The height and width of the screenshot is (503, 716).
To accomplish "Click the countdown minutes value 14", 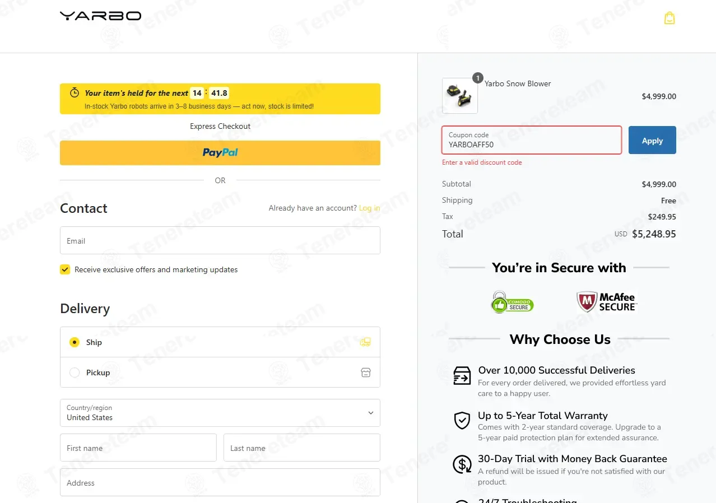I will 197,93.
